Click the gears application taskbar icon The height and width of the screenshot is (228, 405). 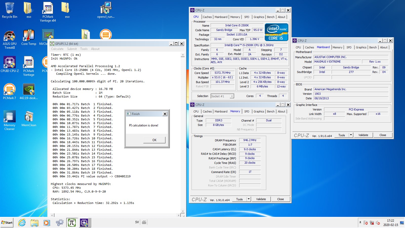tap(59, 223)
